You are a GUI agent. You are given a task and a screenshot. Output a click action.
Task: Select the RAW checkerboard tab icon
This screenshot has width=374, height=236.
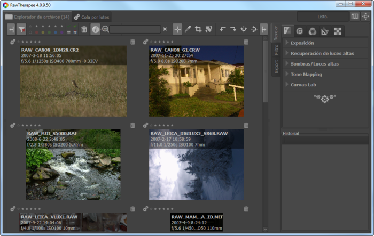tap(338, 31)
